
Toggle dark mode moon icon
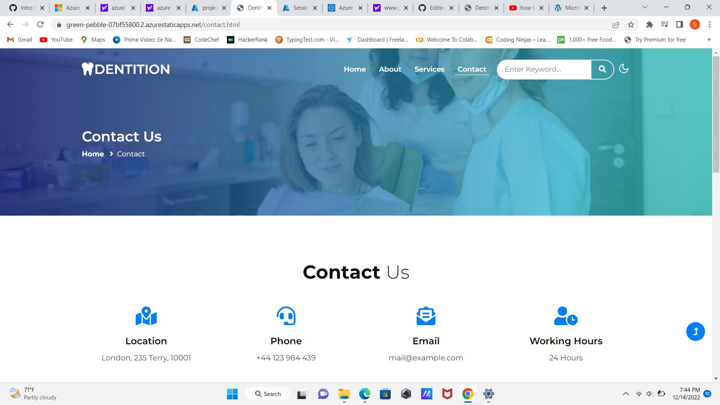[x=624, y=69]
